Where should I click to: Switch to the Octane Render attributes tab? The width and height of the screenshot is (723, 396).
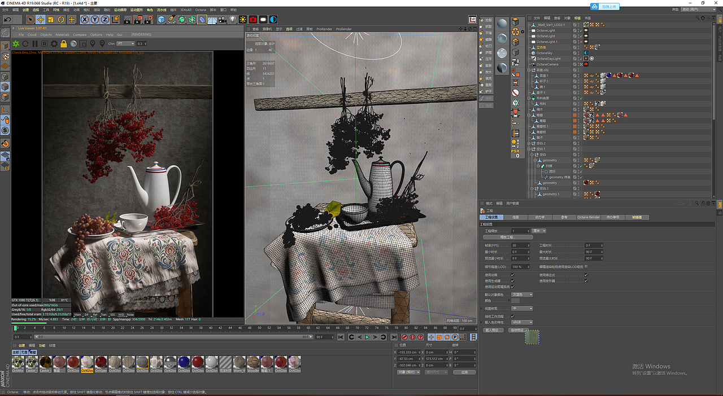coord(588,217)
